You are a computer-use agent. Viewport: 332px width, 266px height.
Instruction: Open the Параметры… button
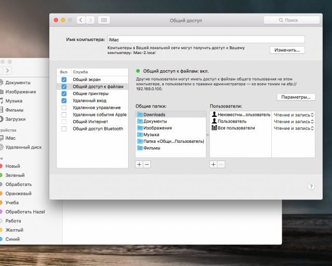point(296,97)
